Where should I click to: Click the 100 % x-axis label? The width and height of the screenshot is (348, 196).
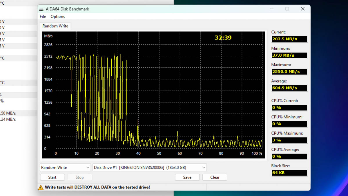[257, 153]
